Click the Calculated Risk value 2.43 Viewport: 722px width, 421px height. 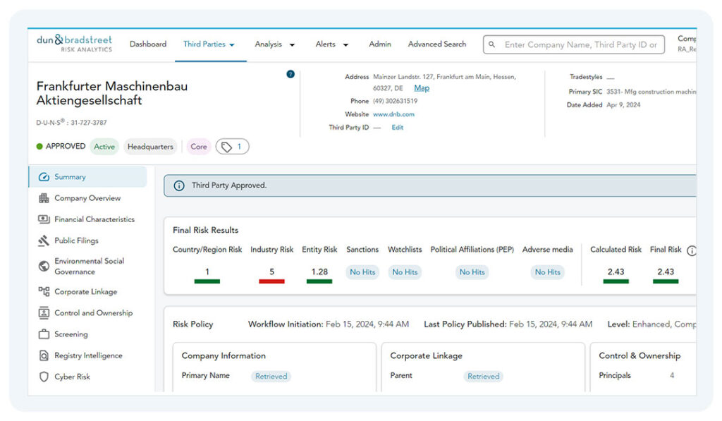(616, 271)
